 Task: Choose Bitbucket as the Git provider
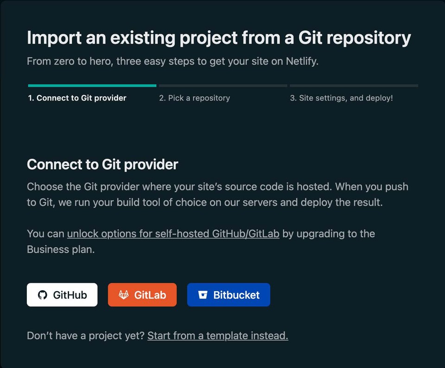point(229,294)
